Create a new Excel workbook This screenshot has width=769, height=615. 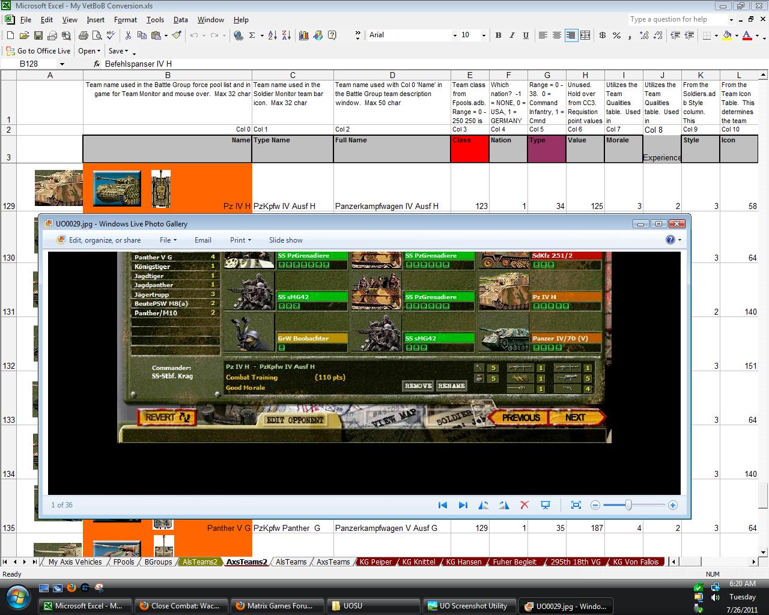(10, 35)
